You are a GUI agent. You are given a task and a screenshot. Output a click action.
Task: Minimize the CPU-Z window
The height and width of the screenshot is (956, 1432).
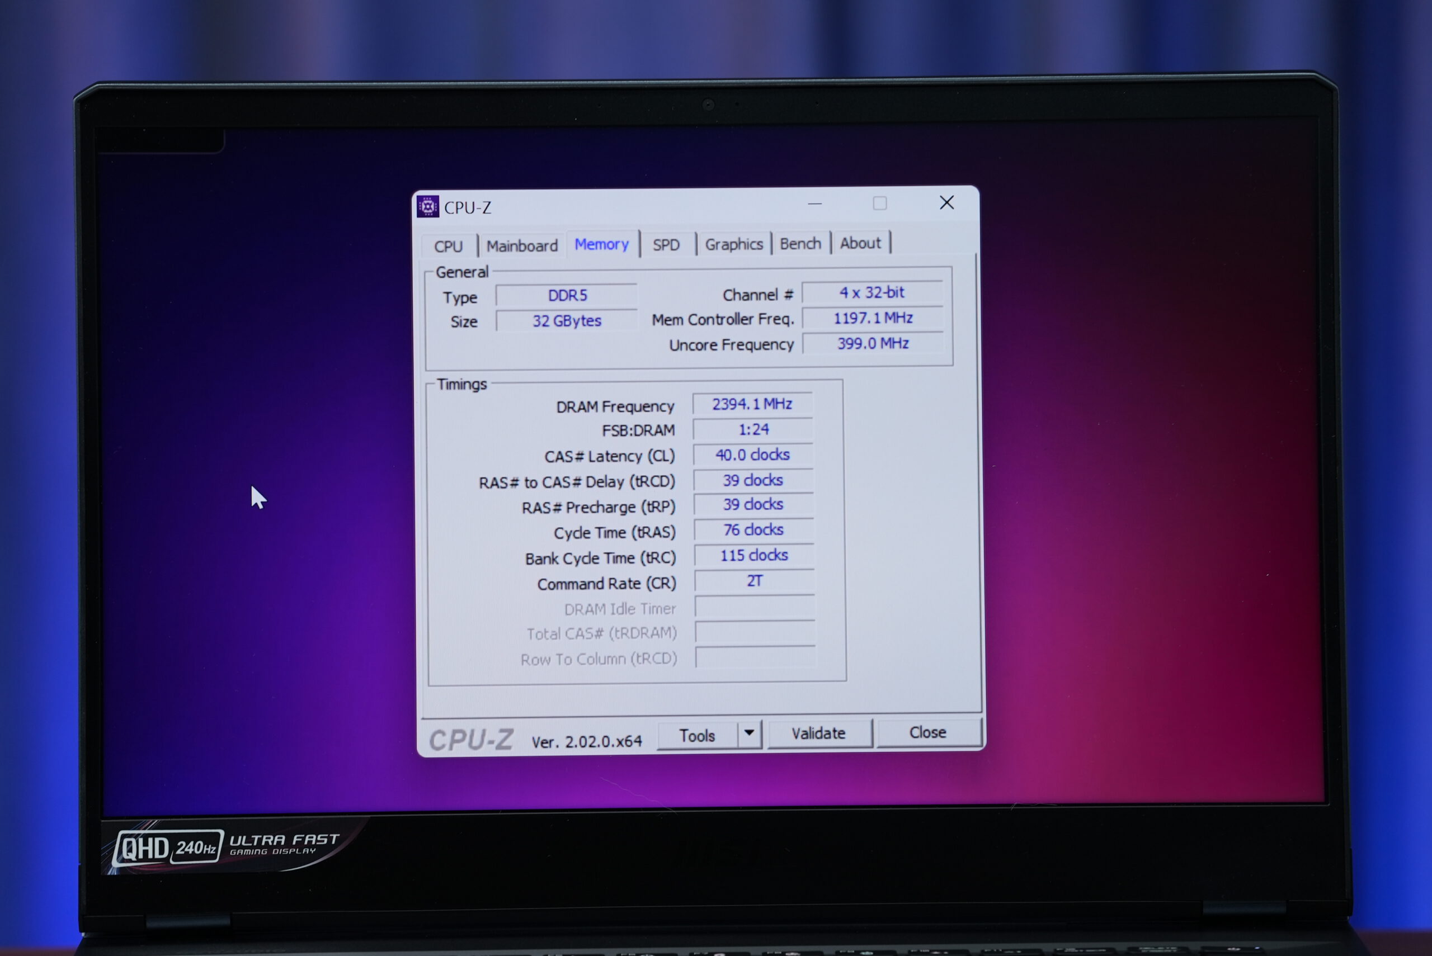tap(815, 203)
